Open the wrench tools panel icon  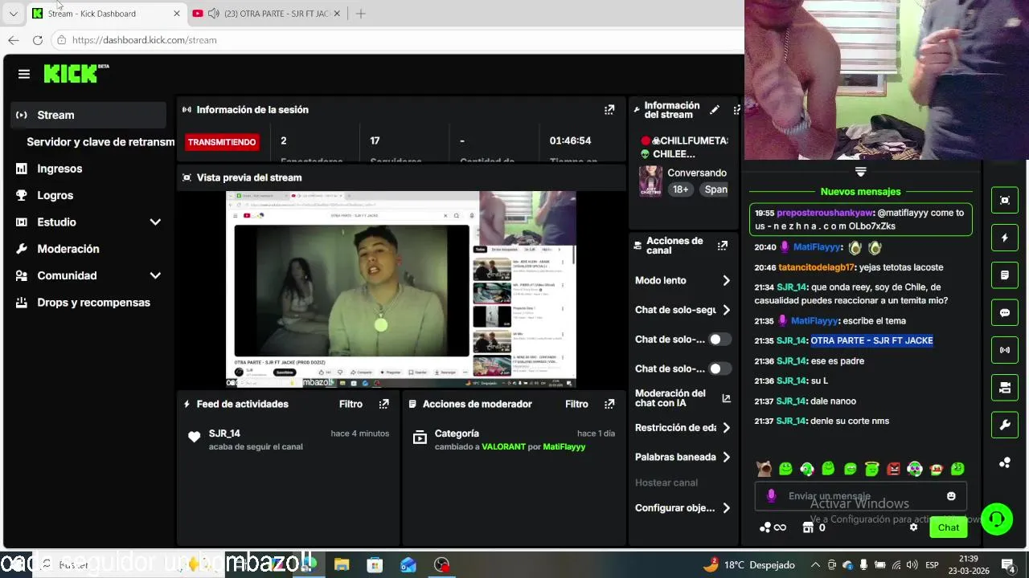(1005, 425)
